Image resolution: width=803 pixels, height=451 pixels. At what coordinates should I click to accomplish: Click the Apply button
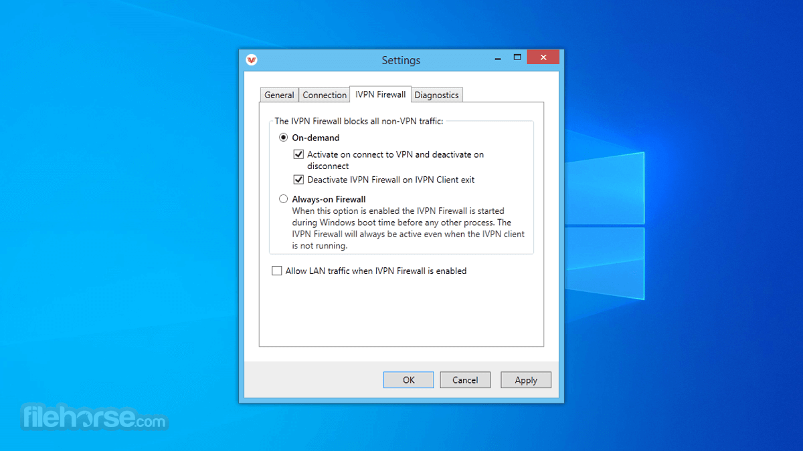point(526,380)
